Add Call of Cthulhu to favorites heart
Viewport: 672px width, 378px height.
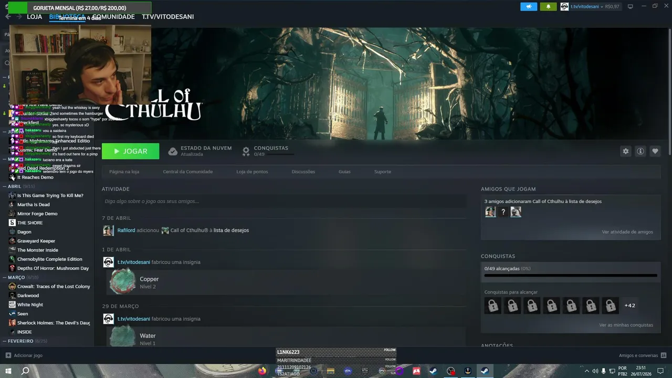tap(655, 151)
